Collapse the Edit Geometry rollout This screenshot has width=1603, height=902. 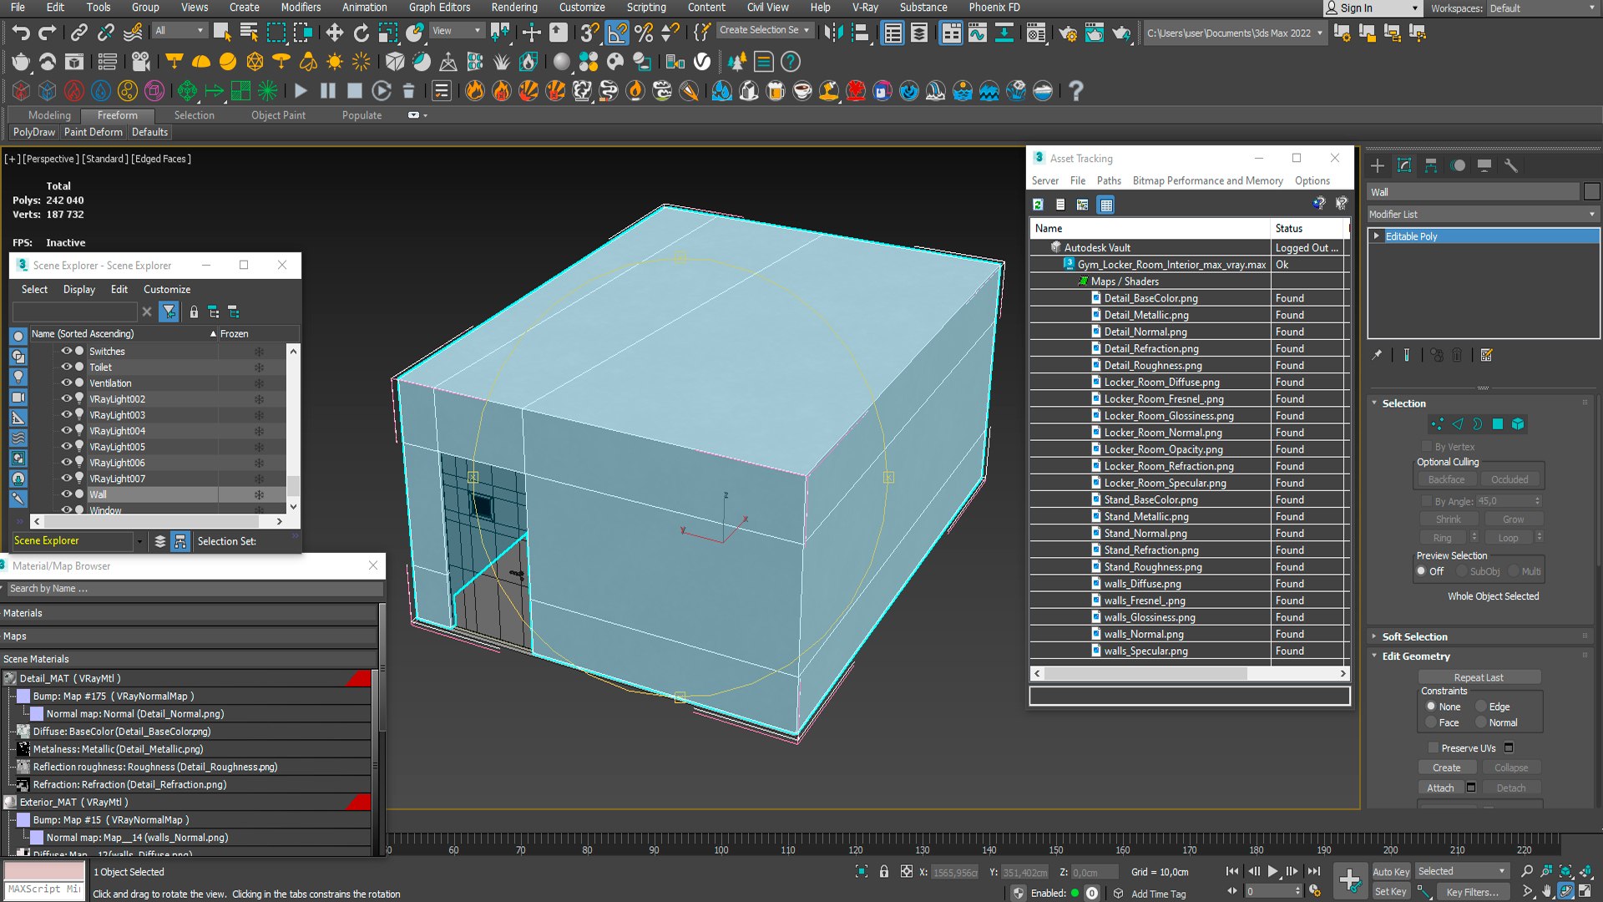pyautogui.click(x=1416, y=656)
